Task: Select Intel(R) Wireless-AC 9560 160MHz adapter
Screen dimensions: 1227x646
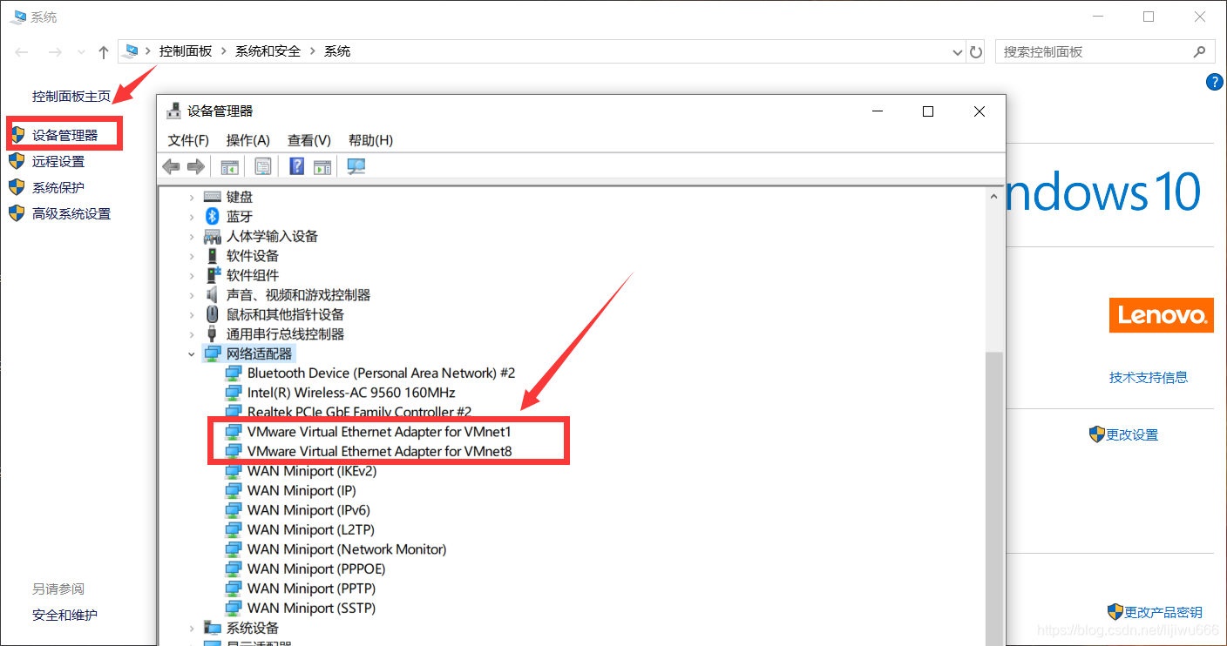Action: (351, 393)
